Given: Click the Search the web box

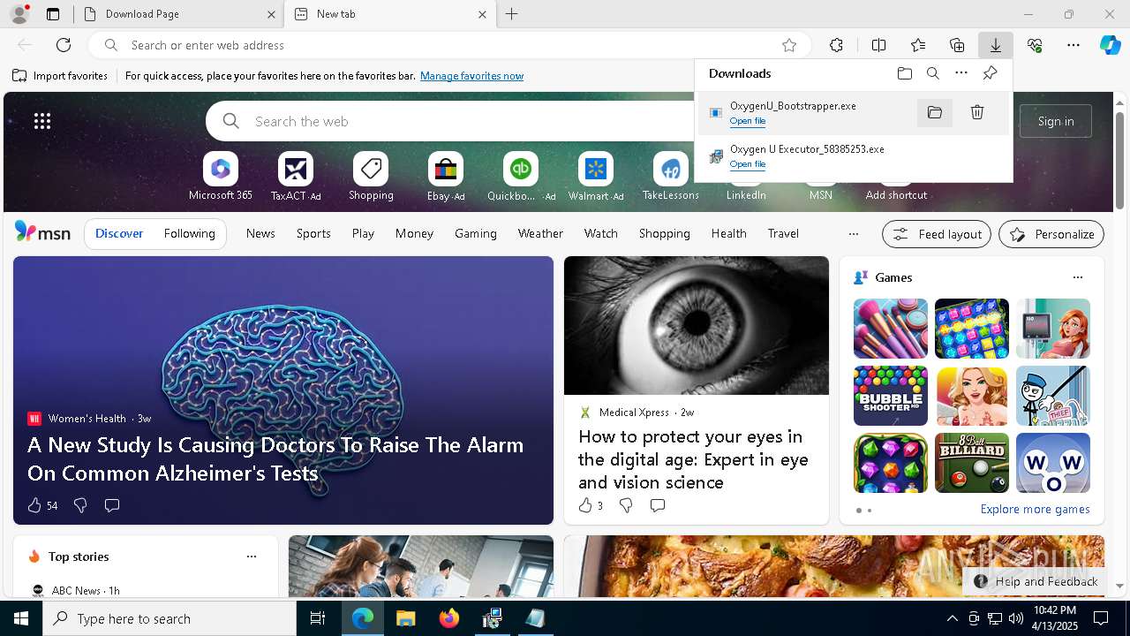Looking at the screenshot, I should 450,121.
